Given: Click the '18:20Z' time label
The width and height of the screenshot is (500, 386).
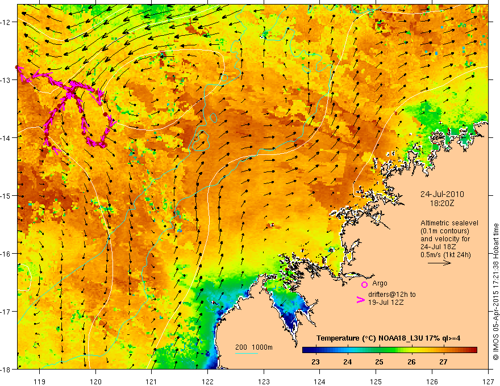Looking at the screenshot, I should click(441, 203).
